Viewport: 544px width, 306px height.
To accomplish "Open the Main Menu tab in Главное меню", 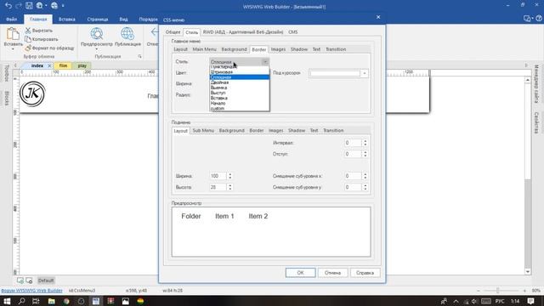I will pos(204,49).
